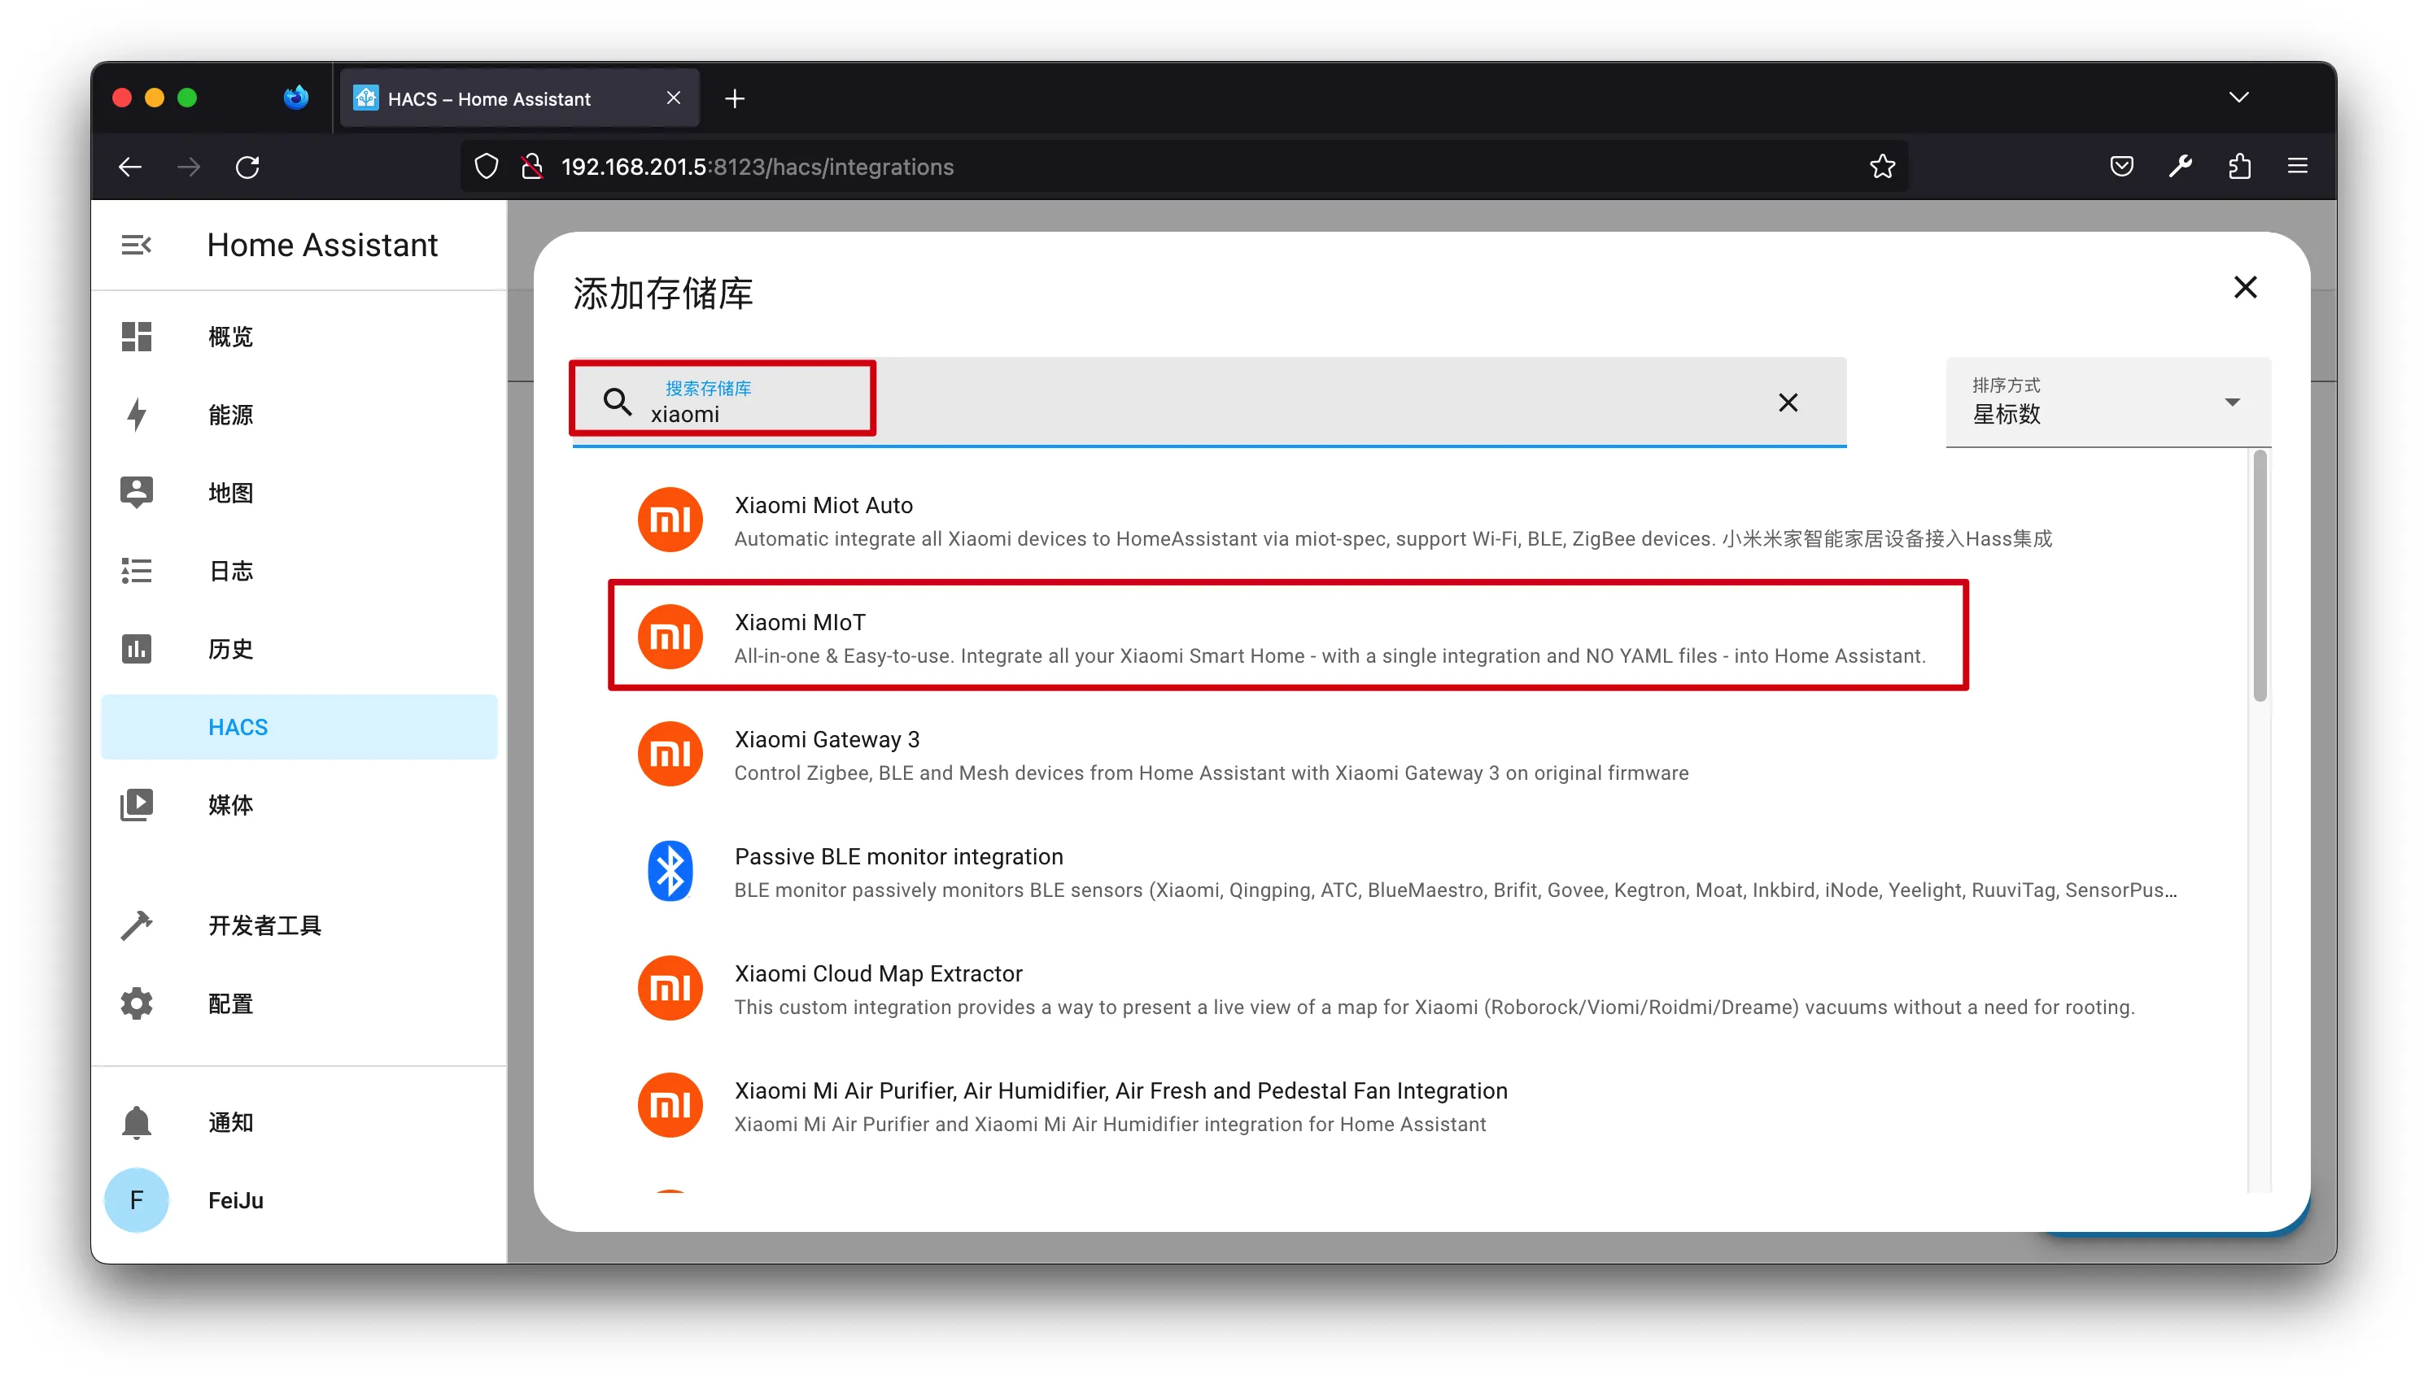Open the 排序方式 sort dropdown
Image resolution: width=2428 pixels, height=1384 pixels.
2107,402
